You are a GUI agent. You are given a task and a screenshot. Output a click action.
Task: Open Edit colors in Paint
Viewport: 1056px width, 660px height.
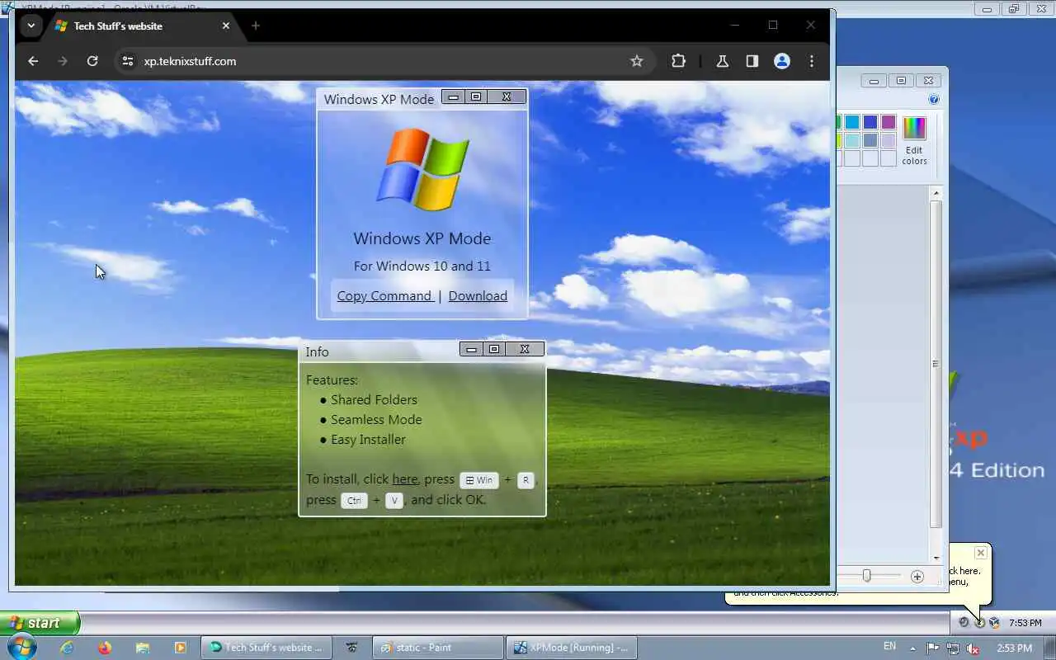914,140
